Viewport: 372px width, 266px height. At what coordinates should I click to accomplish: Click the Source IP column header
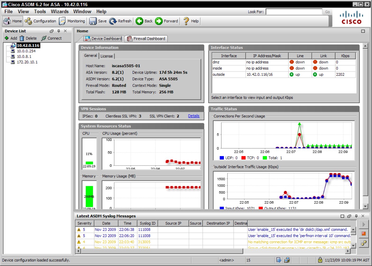coord(173,223)
